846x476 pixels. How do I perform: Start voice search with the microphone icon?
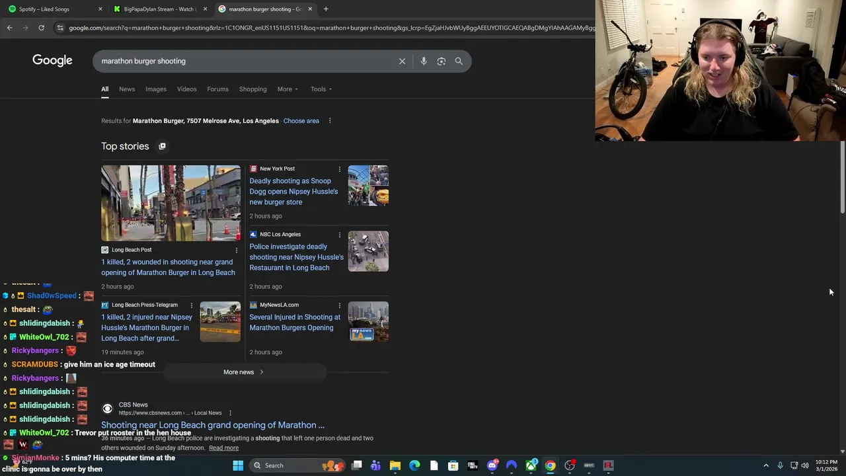click(424, 61)
